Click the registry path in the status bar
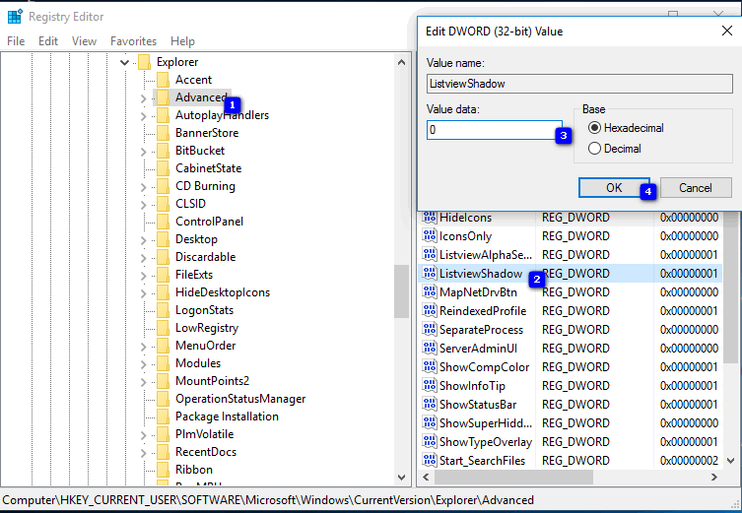 pyautogui.click(x=268, y=500)
